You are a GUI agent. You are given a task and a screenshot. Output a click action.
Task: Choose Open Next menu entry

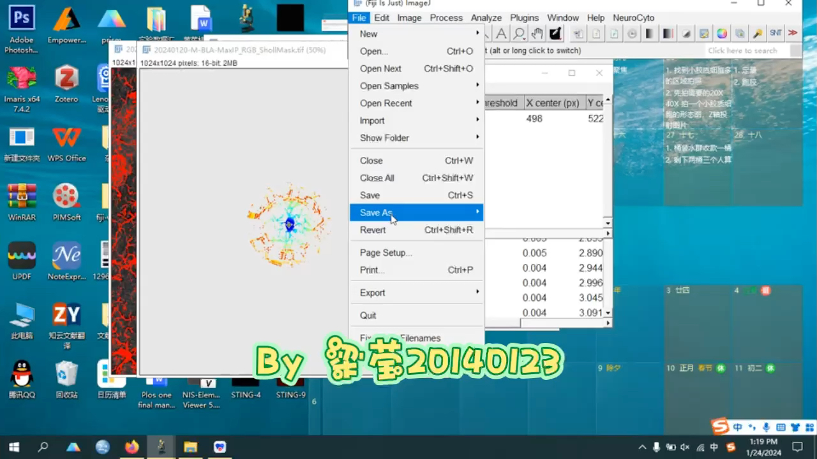pos(416,68)
